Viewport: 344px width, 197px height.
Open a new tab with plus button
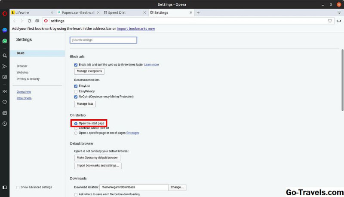tap(198, 13)
